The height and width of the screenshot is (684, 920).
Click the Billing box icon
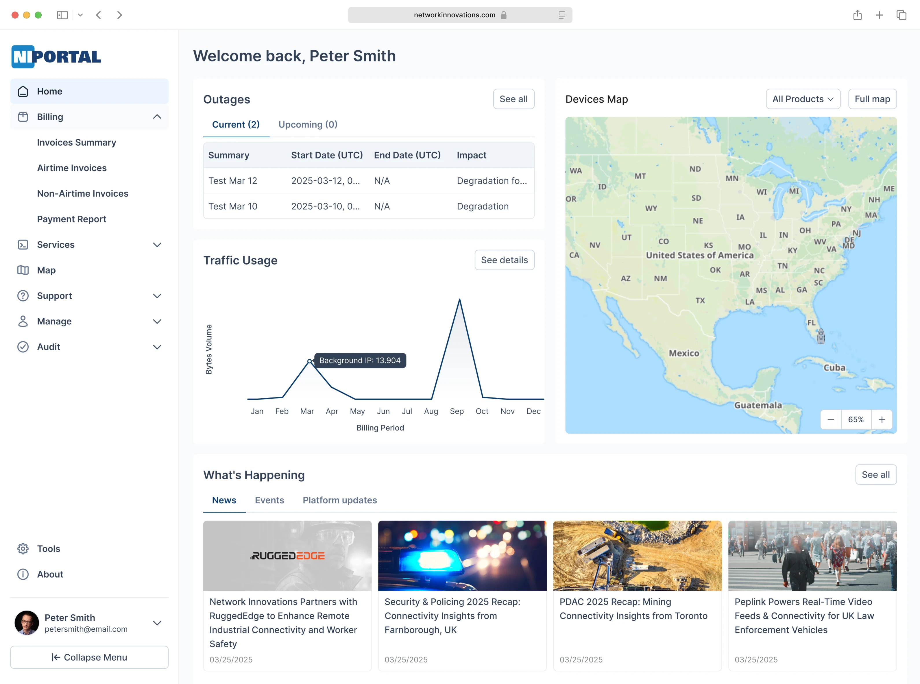pos(23,117)
